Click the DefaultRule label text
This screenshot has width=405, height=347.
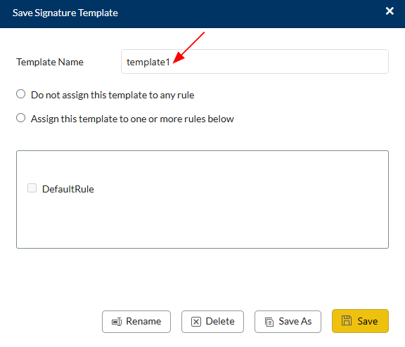(68, 189)
